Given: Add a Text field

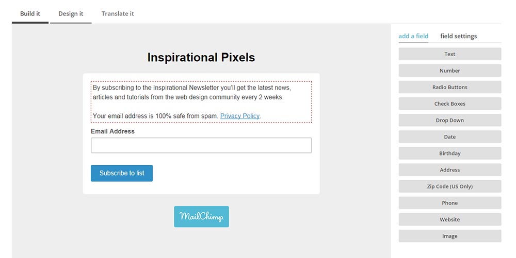Looking at the screenshot, I should 449,54.
